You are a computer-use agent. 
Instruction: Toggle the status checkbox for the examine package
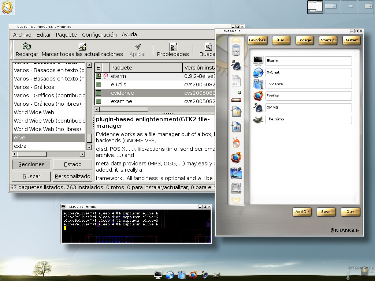coord(99,101)
